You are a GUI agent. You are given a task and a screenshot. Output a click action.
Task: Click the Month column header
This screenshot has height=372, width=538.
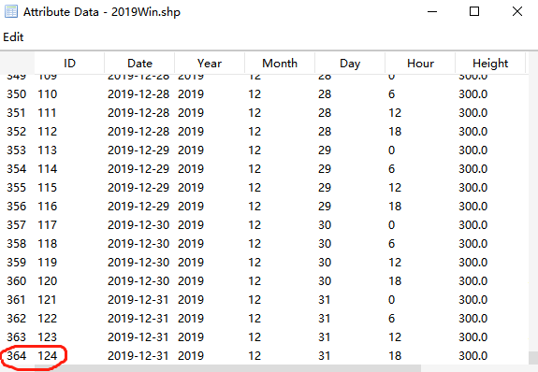[x=280, y=63]
